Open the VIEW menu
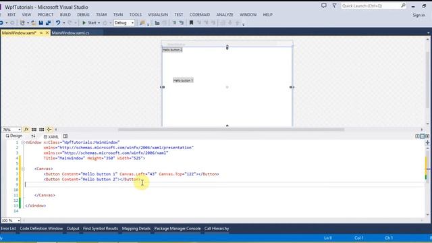Viewport: 432px width, 243px height. pos(26,15)
